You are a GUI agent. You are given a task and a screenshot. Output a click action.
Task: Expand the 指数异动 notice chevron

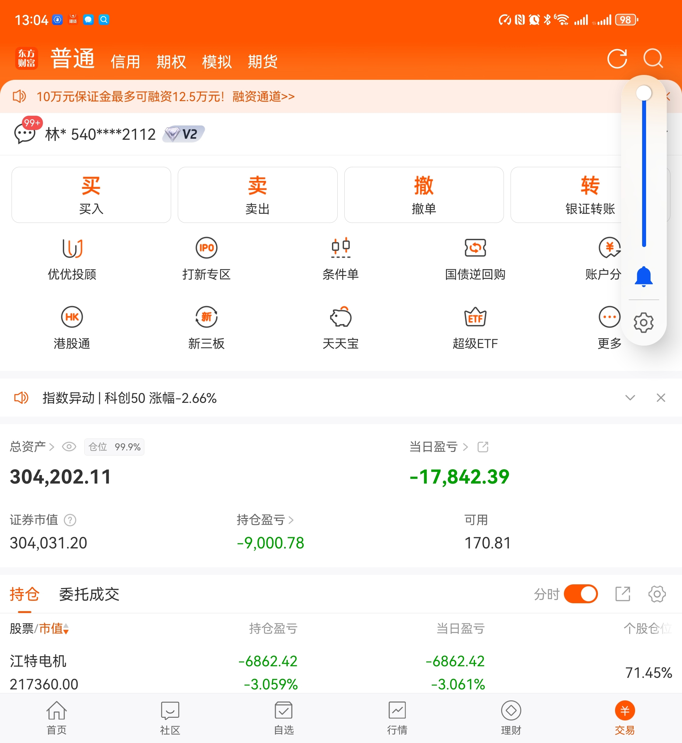click(630, 397)
